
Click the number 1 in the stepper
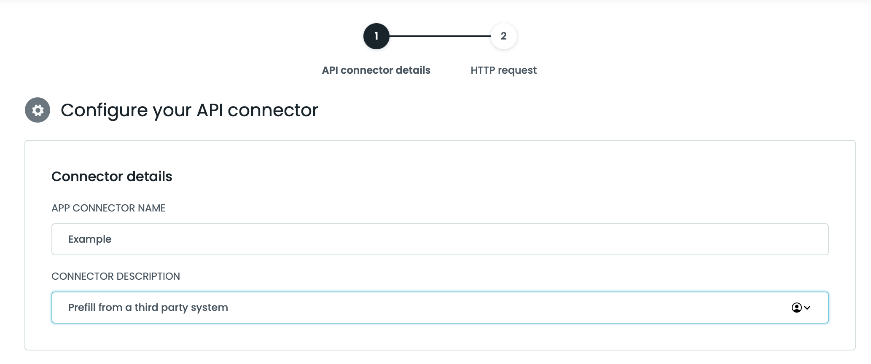[376, 36]
